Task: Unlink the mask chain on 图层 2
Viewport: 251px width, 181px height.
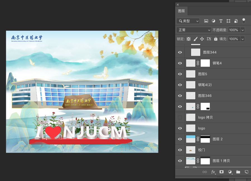Action: click(198, 139)
